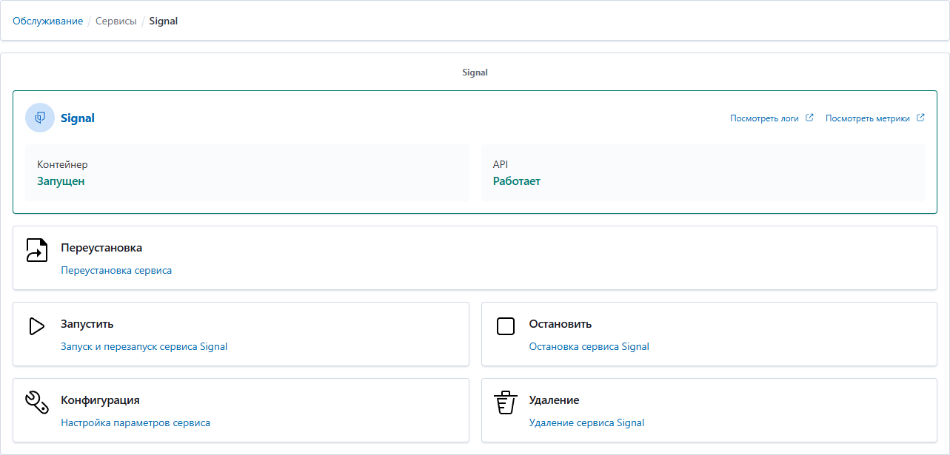Click the Запустить heading
Image resolution: width=950 pixels, height=455 pixels.
coord(87,324)
